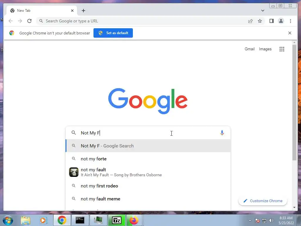Screen dimensions: 301x226
Task: Click the scrollbar up arrow
Action: (x=294, y=42)
